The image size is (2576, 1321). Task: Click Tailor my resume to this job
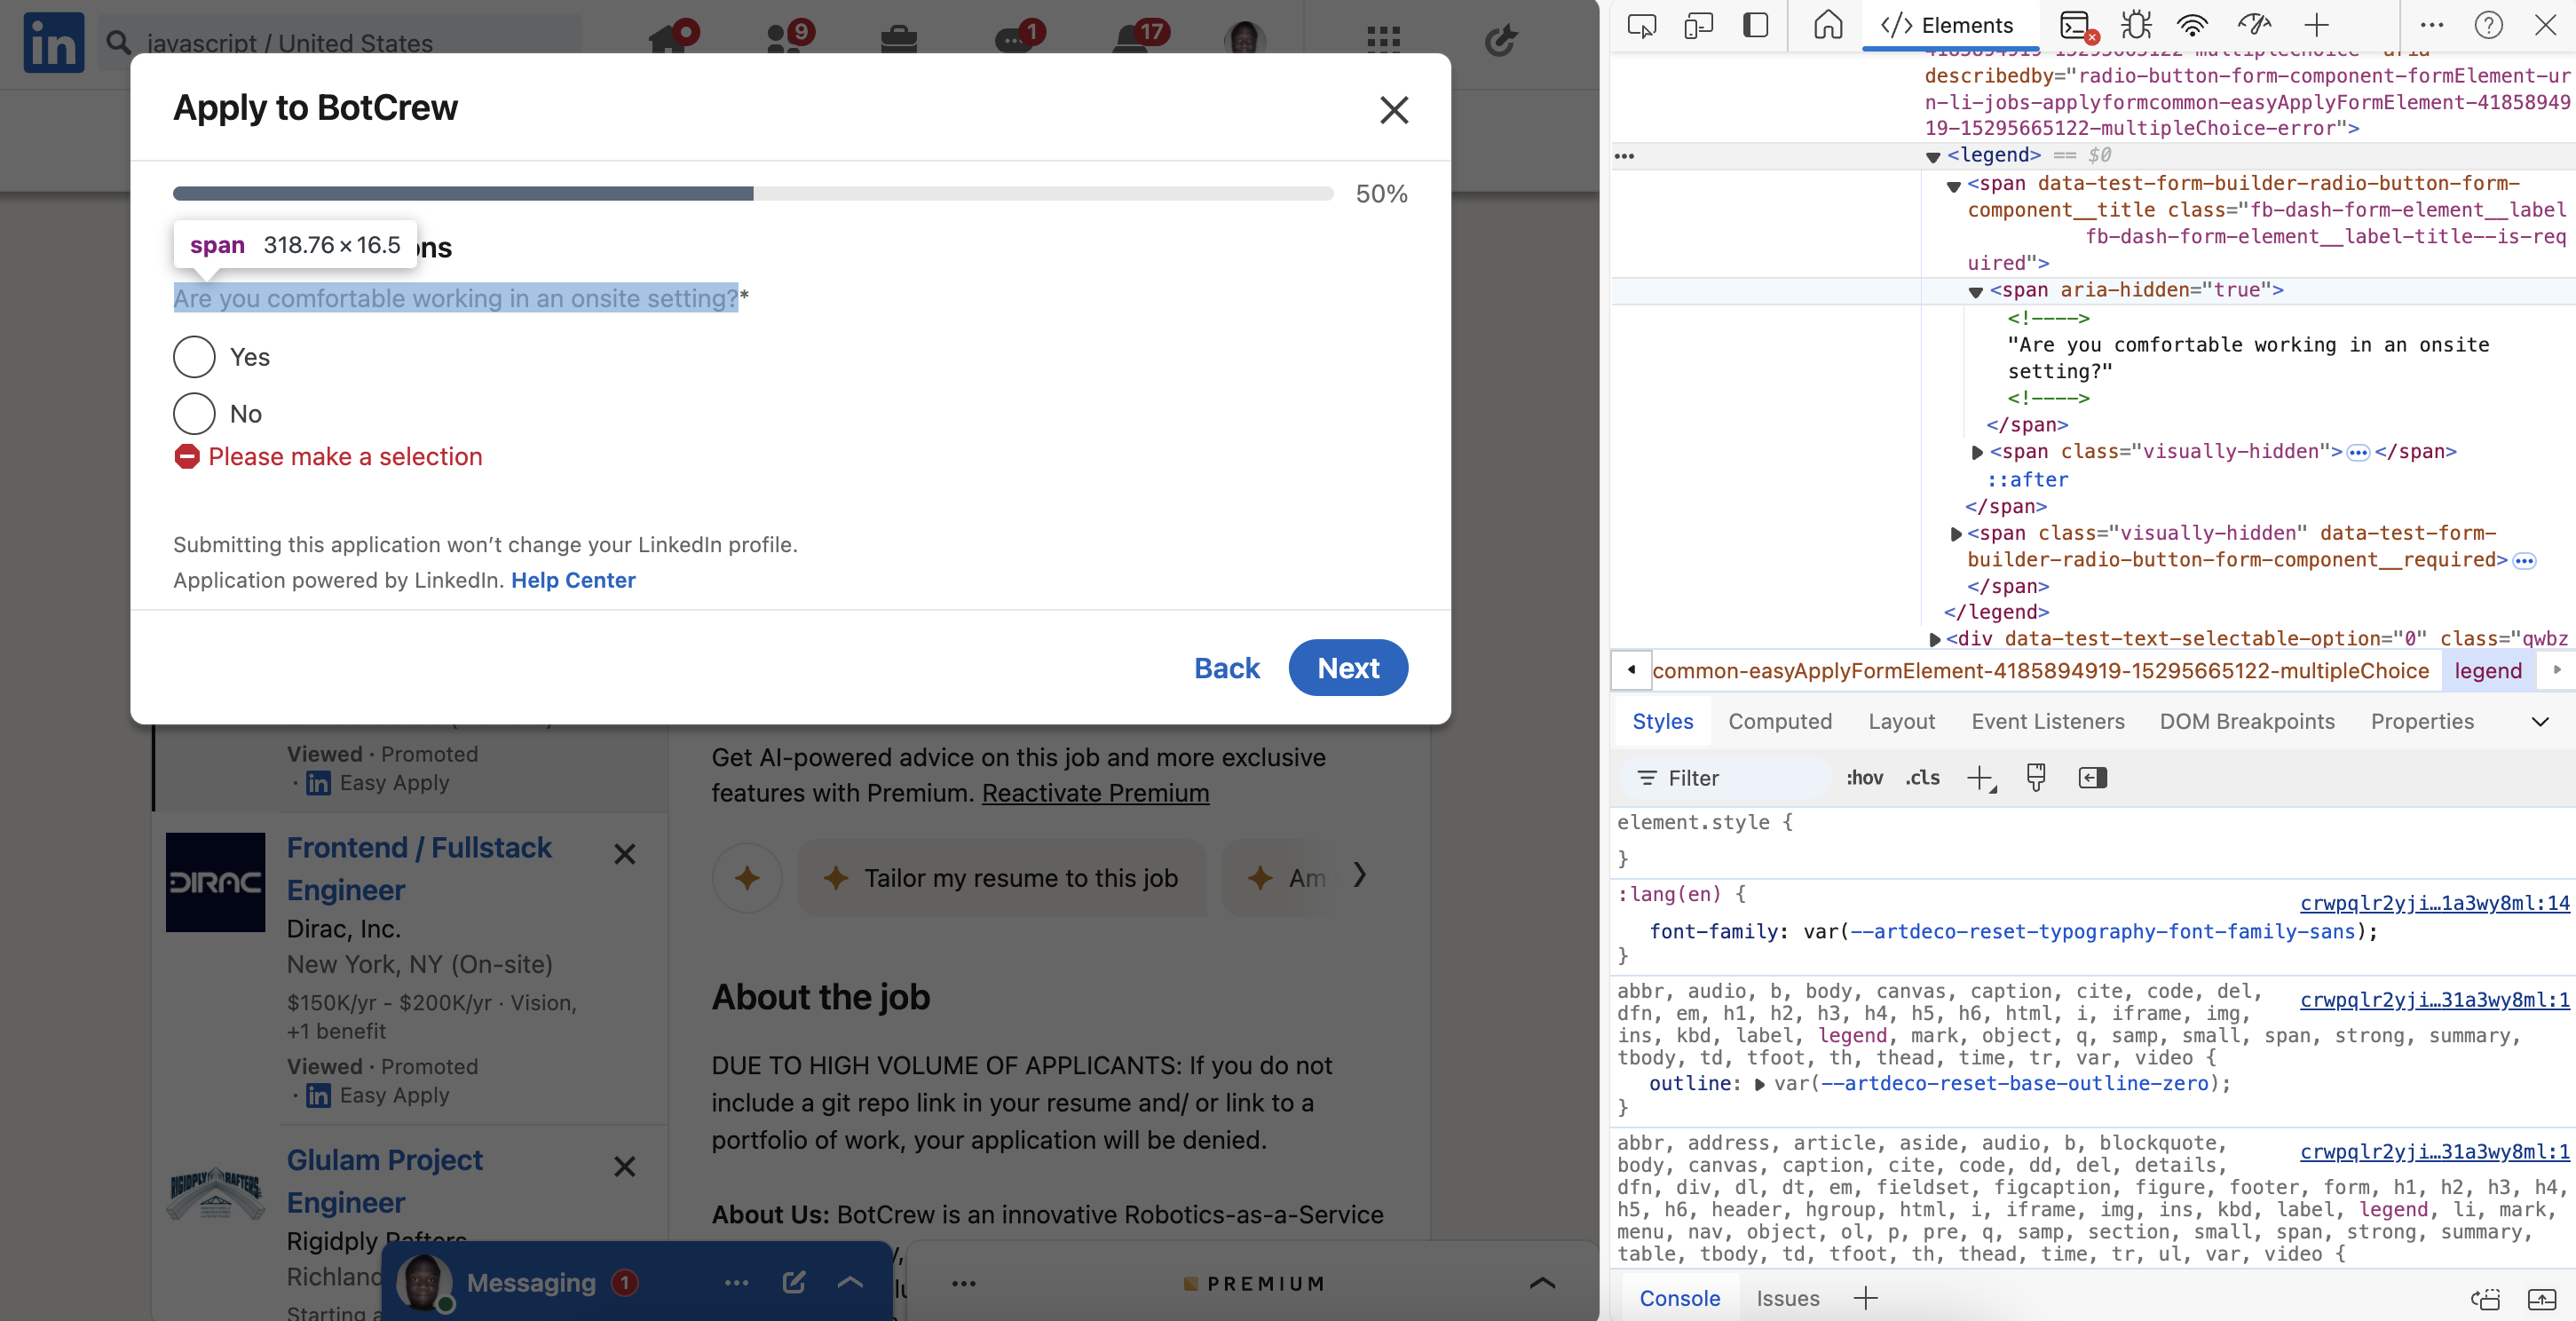tap(1002, 878)
